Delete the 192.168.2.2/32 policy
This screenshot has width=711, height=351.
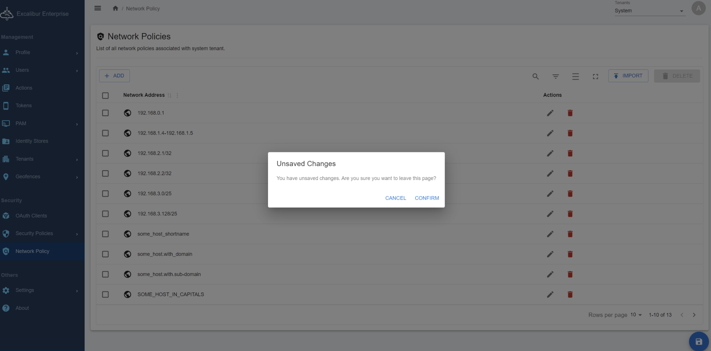tap(570, 173)
